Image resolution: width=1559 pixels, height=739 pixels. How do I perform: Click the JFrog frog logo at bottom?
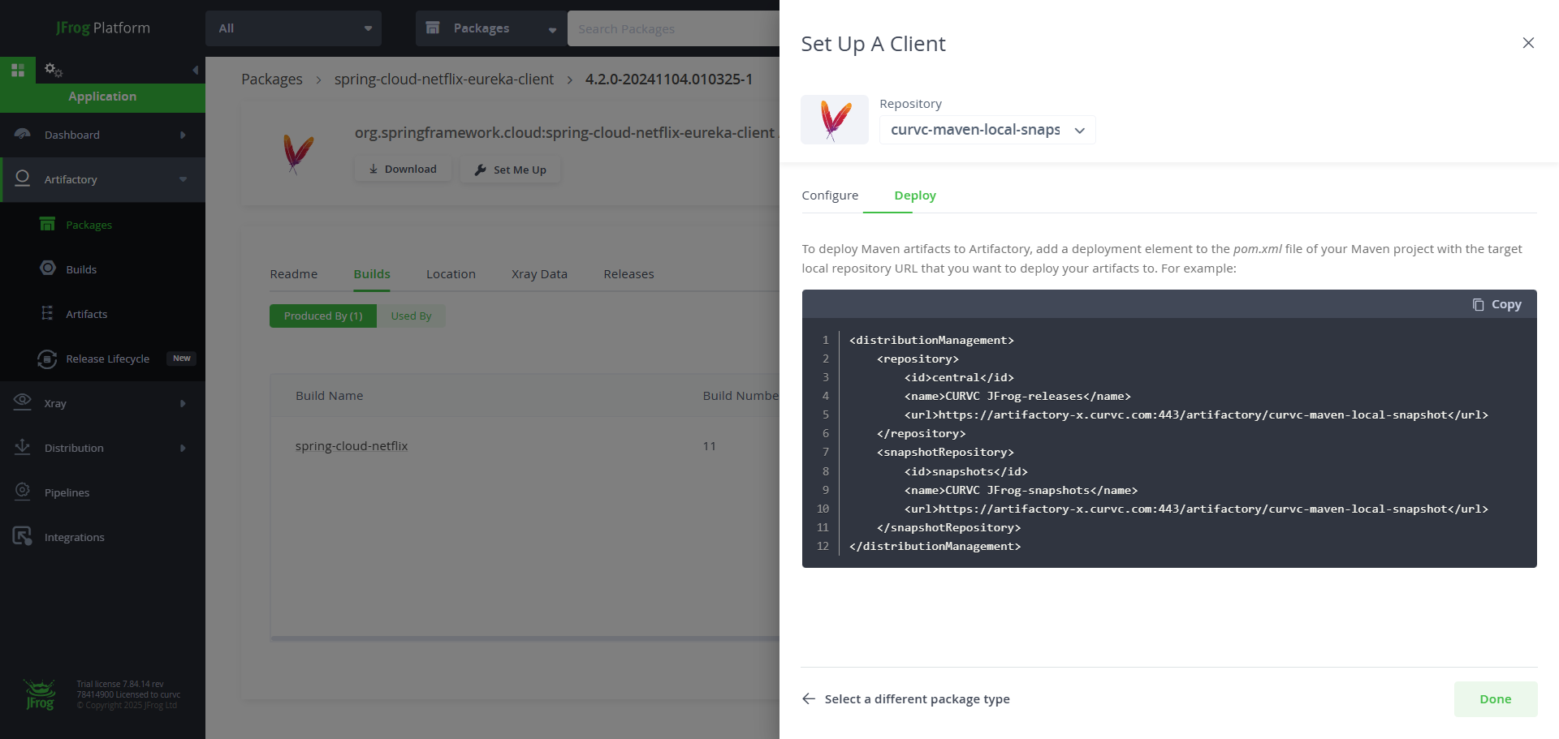pyautogui.click(x=40, y=694)
